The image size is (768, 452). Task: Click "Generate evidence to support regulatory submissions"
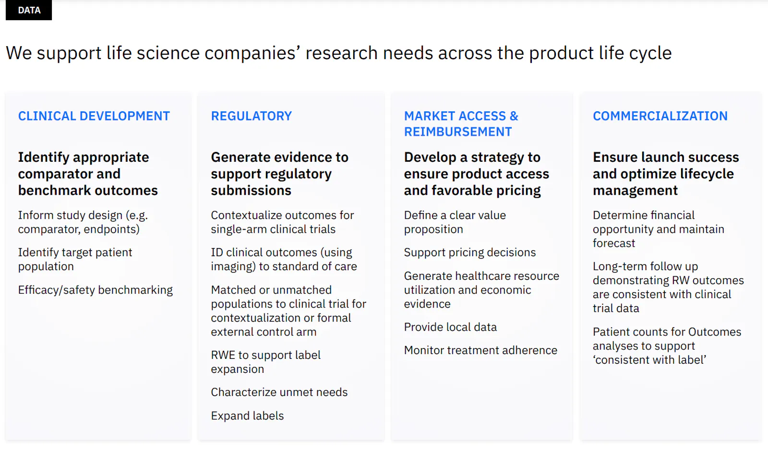[x=279, y=174]
